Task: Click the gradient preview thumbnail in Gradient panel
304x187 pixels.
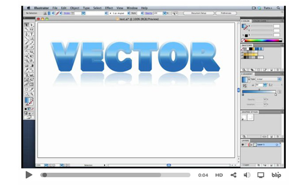Action: pyautogui.click(x=245, y=80)
